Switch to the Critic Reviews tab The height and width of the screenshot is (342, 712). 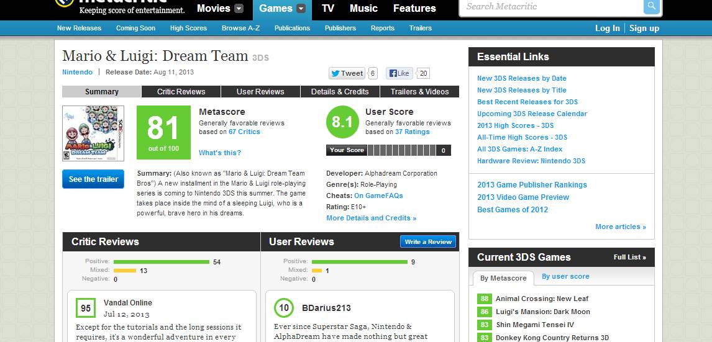point(181,92)
